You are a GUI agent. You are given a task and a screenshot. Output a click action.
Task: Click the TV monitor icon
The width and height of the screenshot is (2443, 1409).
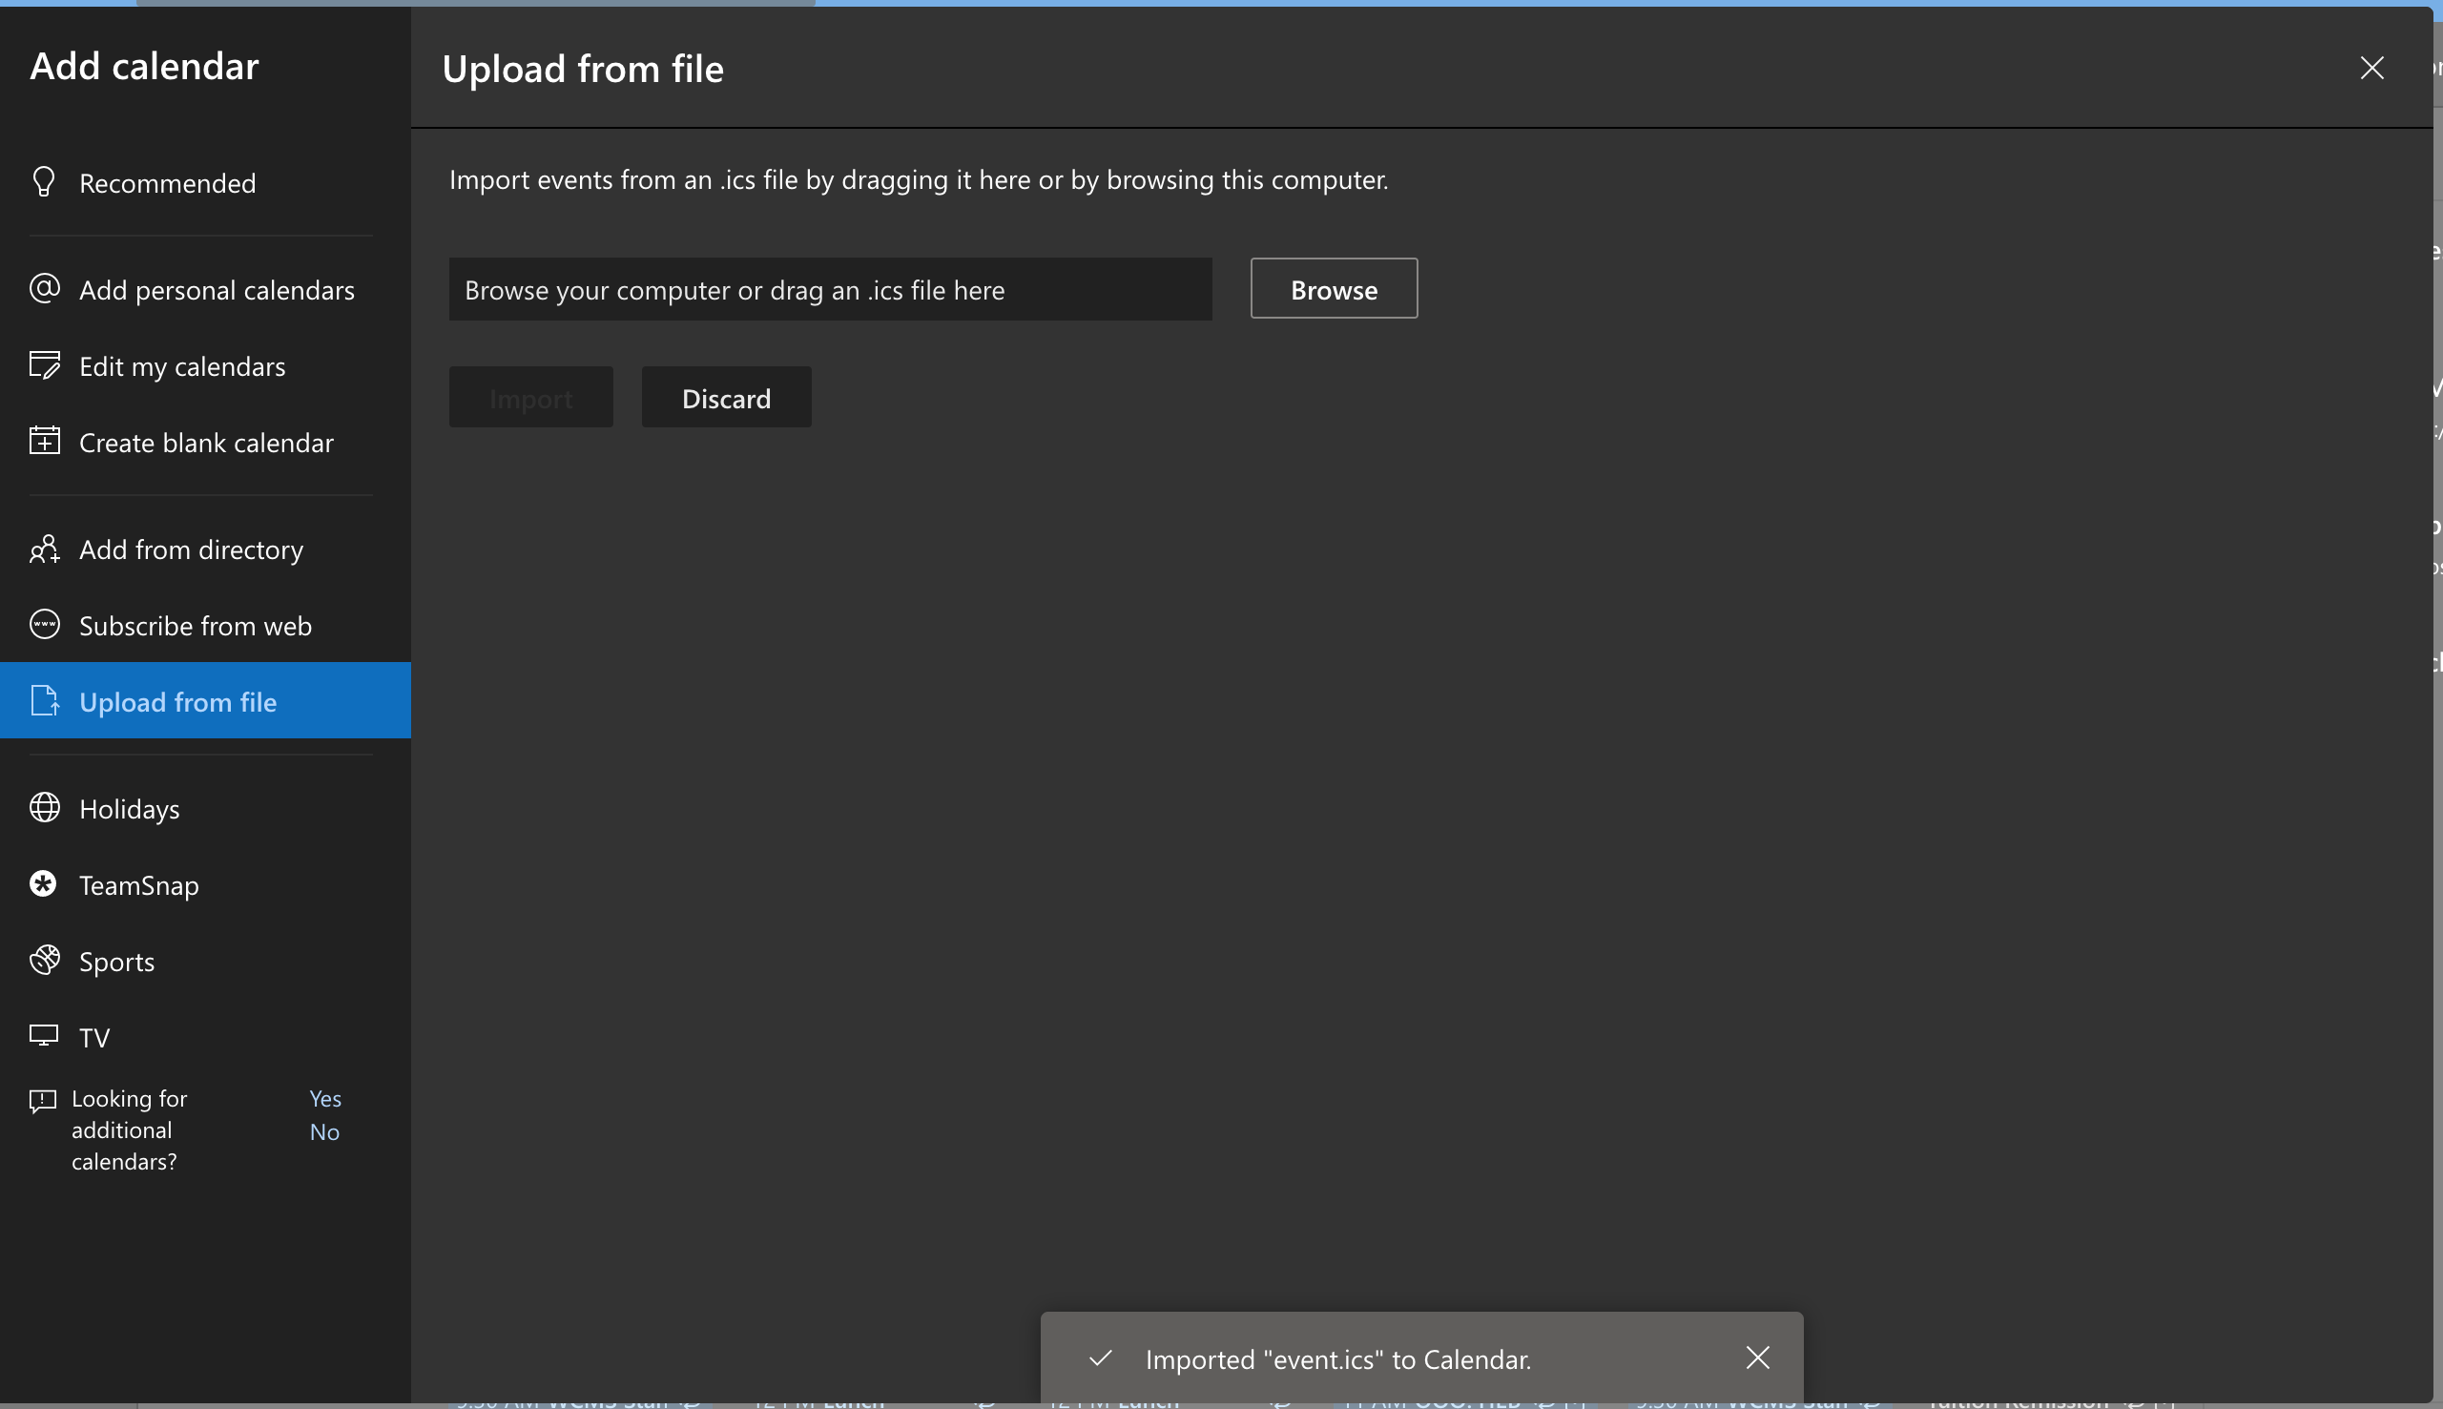click(44, 1035)
